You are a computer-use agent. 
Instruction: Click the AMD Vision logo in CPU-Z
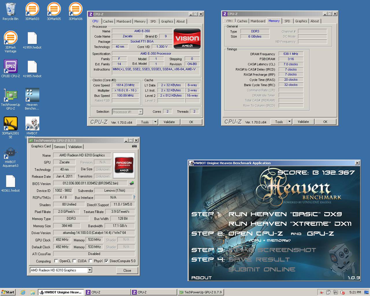187,38
